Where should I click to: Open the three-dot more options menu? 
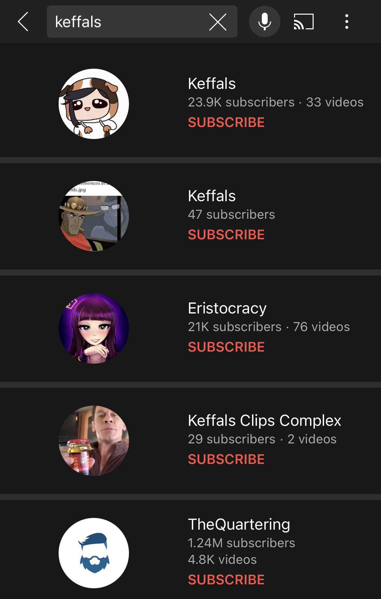347,21
